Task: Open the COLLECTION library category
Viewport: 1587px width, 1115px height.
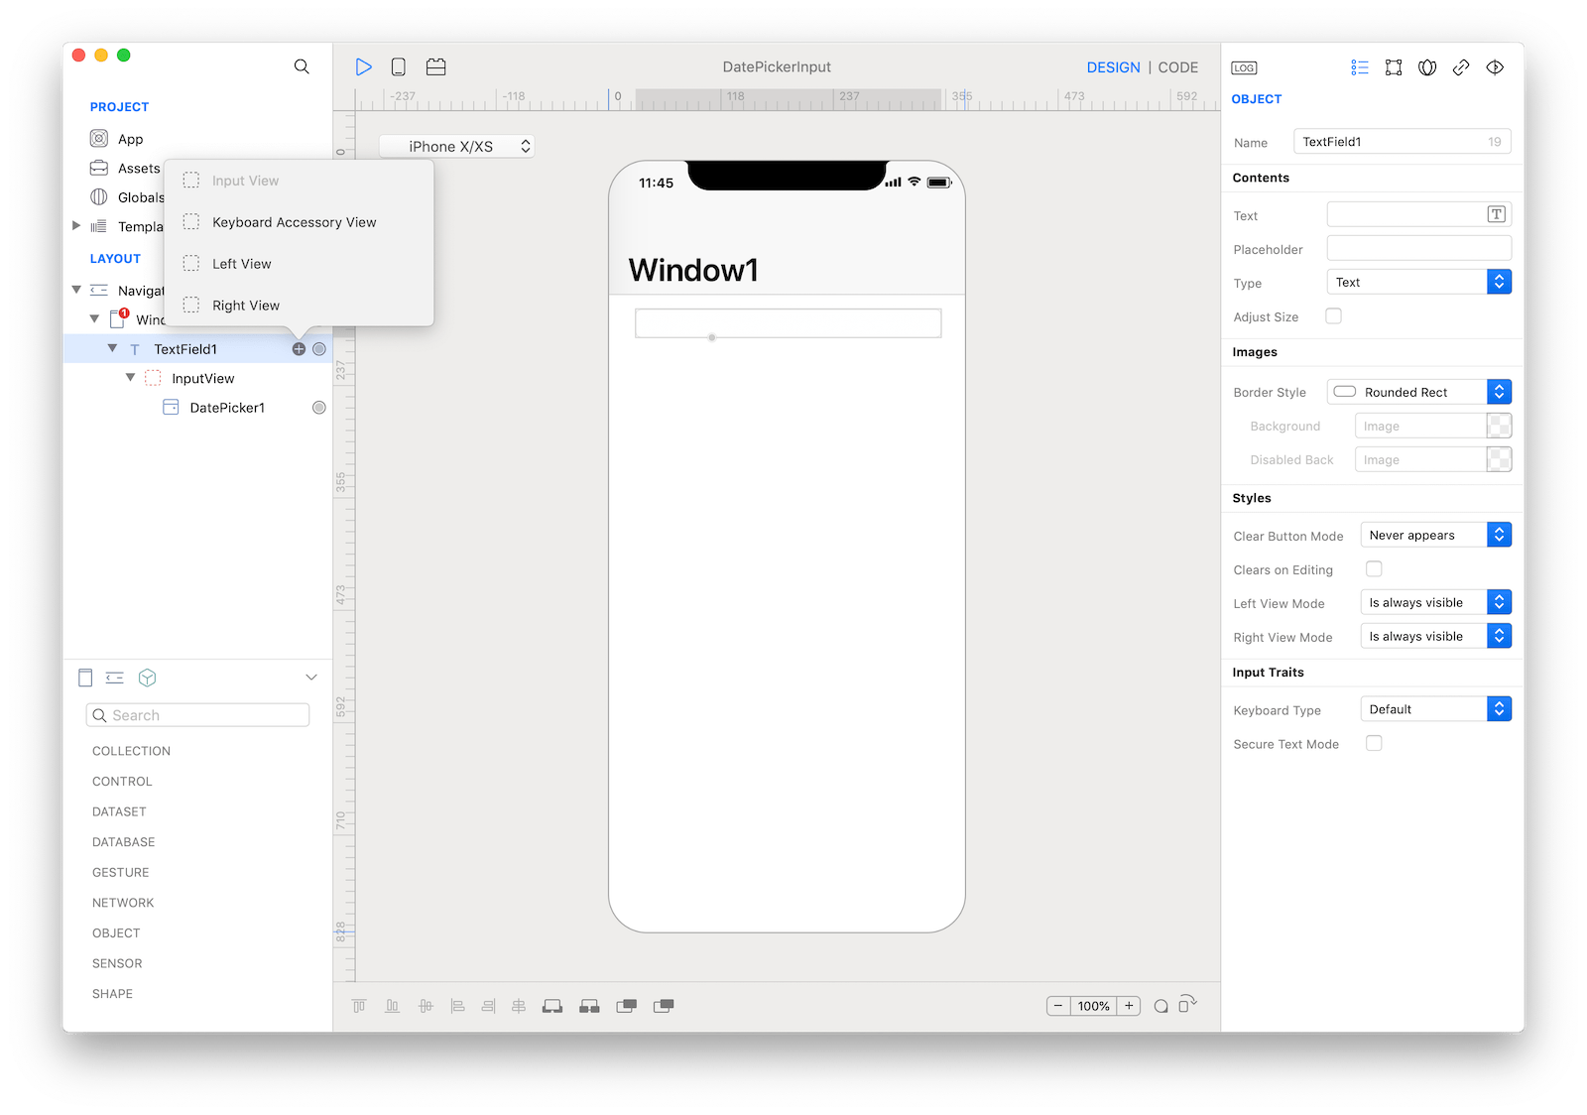Action: (131, 751)
